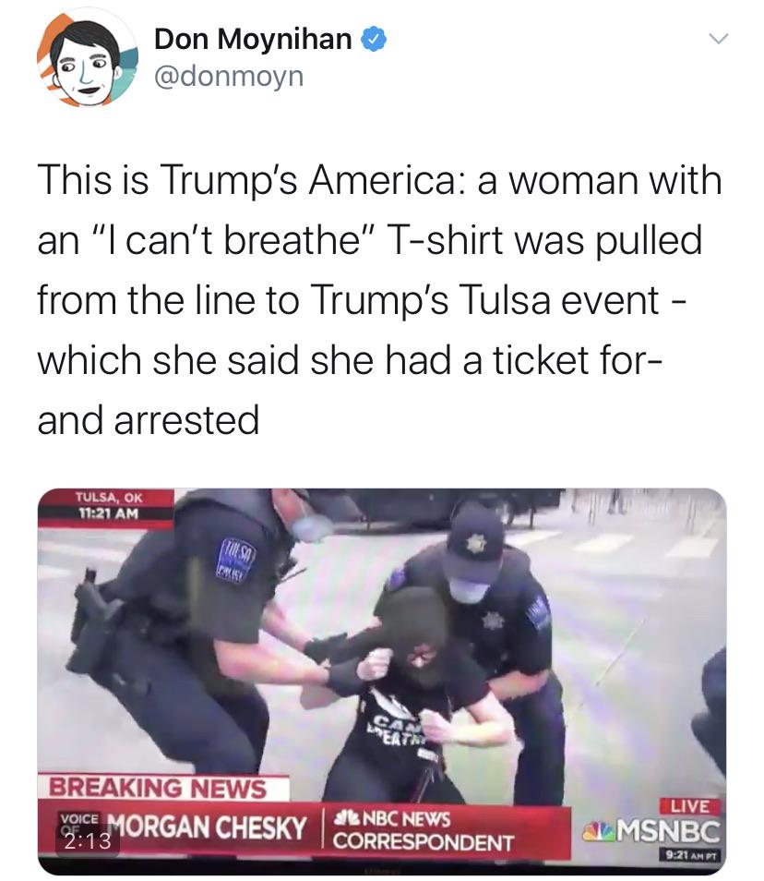764x881 pixels.
Task: Click the officer's cap badge
Action: tap(475, 543)
